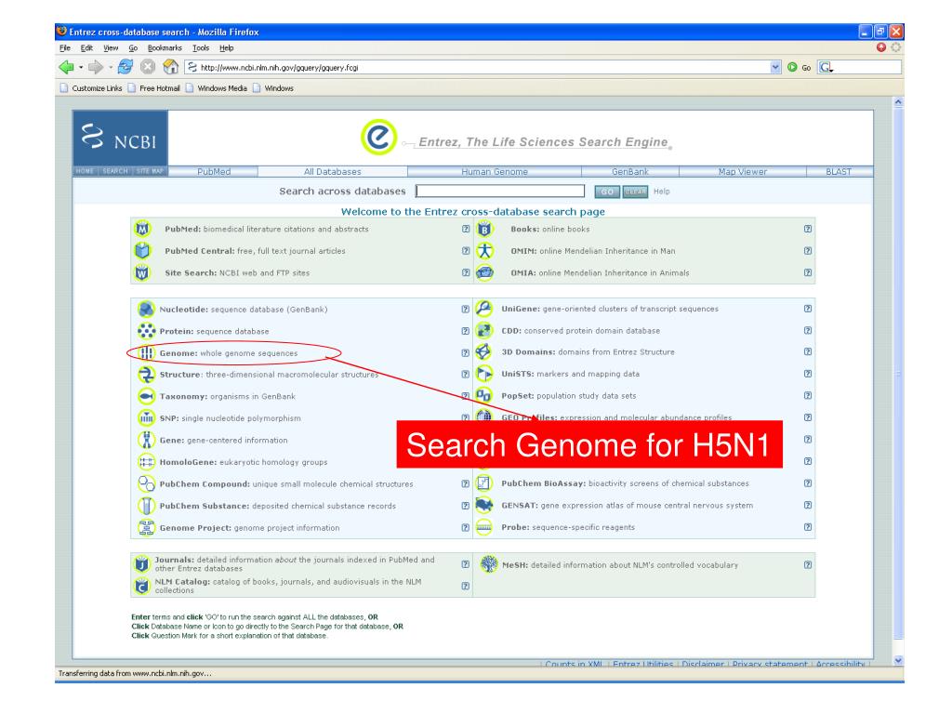Click the SNP database icon
The height and width of the screenshot is (714, 952).
[146, 418]
